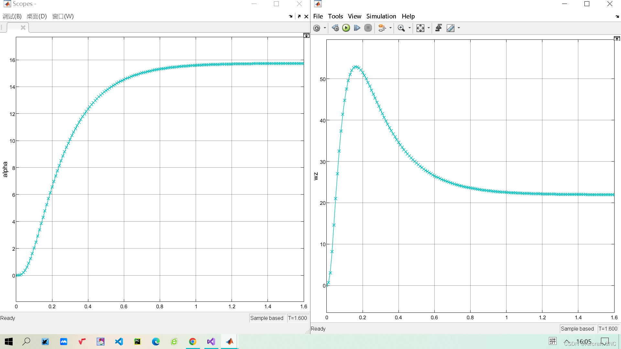This screenshot has width=621, height=349.
Task: Click the Scale axes limits icon
Action: (420, 28)
